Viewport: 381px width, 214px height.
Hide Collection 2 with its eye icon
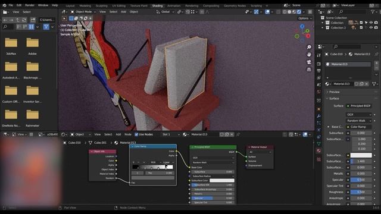pyautogui.click(x=371, y=28)
